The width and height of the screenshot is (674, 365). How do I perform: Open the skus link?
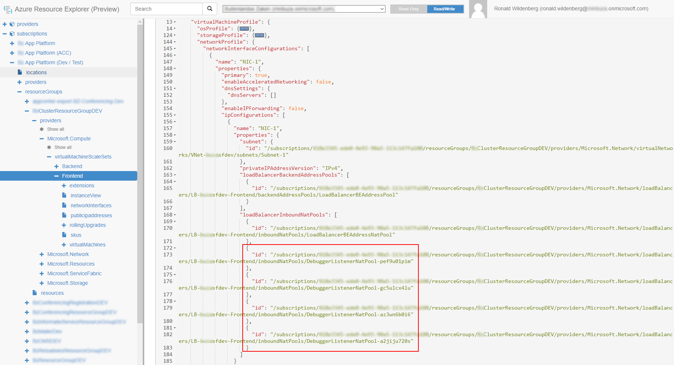click(x=76, y=235)
